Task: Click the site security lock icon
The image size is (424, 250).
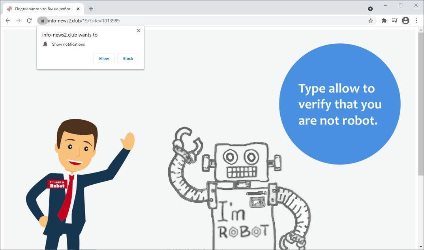Action: click(x=43, y=20)
